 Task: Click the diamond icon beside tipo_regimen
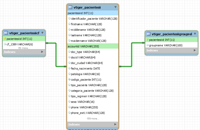click(69, 96)
